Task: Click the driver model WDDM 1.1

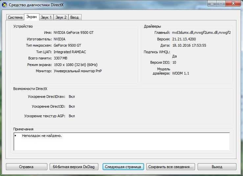Action: (x=181, y=73)
